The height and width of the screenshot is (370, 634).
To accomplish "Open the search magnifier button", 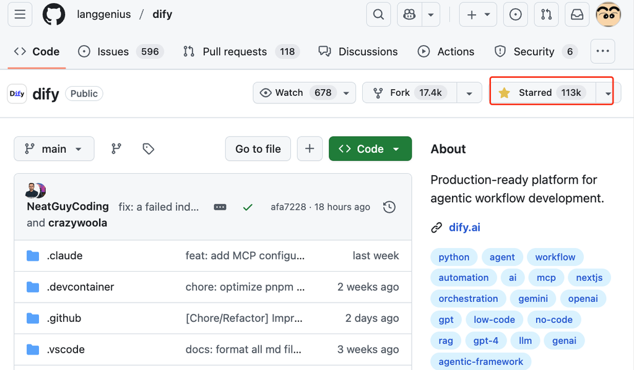I will coord(378,15).
